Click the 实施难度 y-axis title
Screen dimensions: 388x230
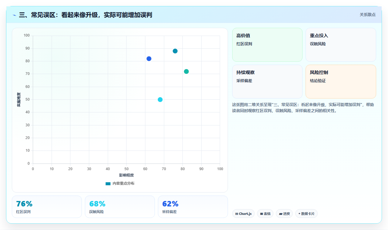coord(19,100)
